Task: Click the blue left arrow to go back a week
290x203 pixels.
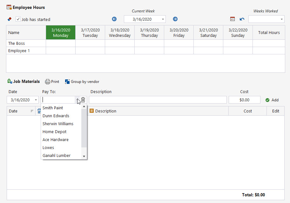Action: tap(114, 19)
